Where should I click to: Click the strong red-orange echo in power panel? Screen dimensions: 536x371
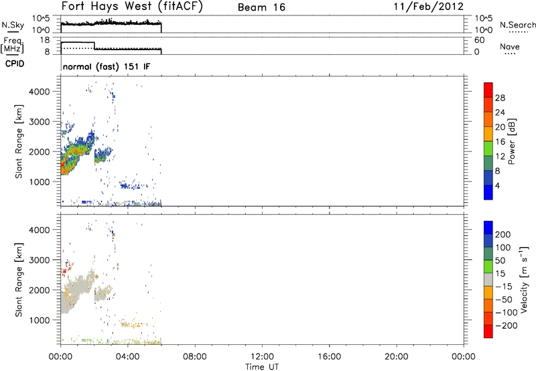(x=64, y=165)
